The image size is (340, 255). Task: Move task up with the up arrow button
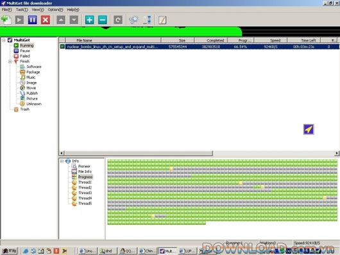tap(61, 20)
